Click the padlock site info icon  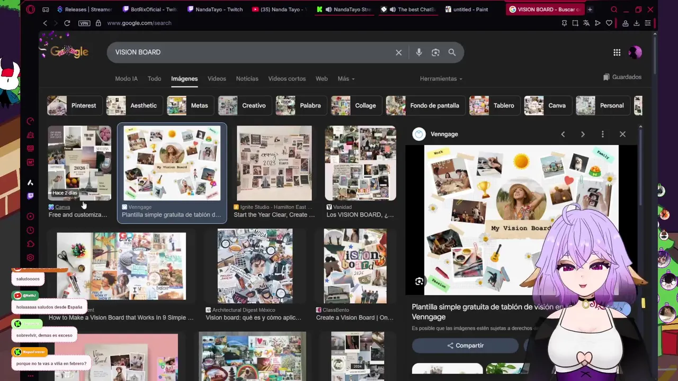tap(98, 23)
